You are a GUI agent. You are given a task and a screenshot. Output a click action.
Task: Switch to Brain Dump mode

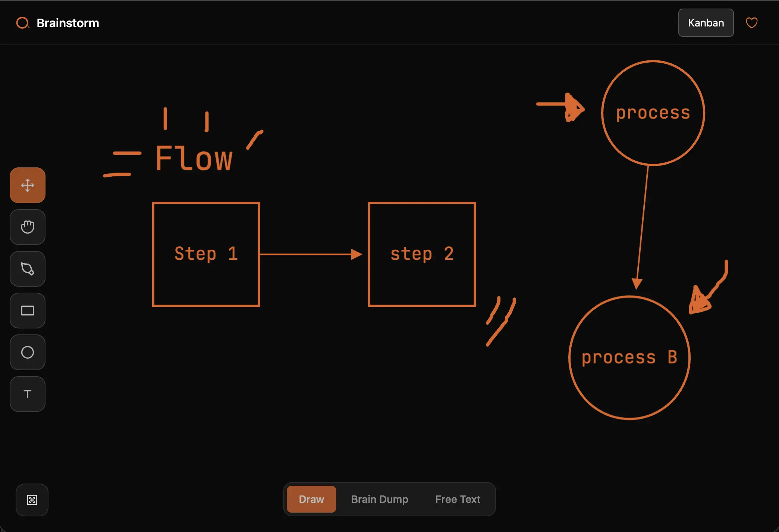point(379,499)
